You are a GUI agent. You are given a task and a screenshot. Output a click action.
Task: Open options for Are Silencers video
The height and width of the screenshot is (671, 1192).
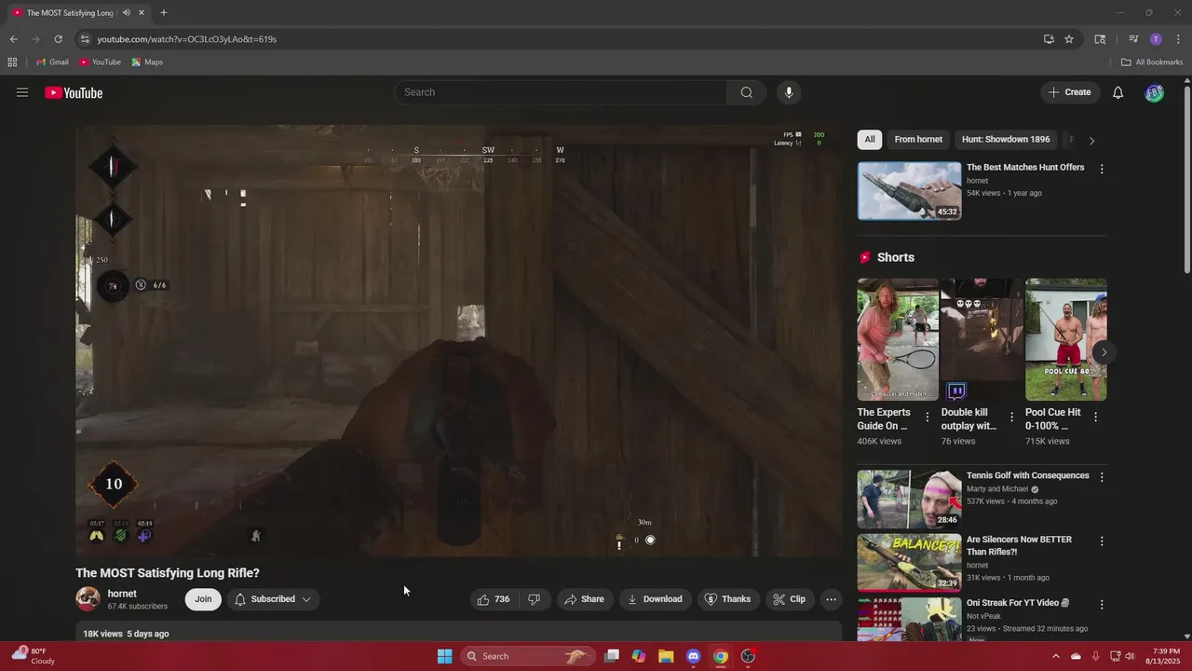tap(1102, 541)
